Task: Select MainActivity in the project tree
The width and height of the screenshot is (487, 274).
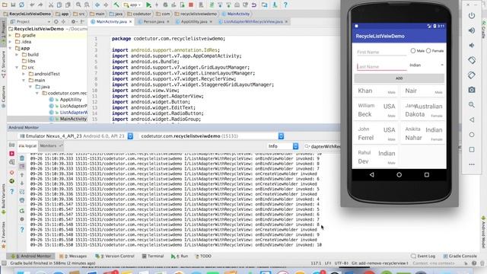Action: (x=73, y=119)
